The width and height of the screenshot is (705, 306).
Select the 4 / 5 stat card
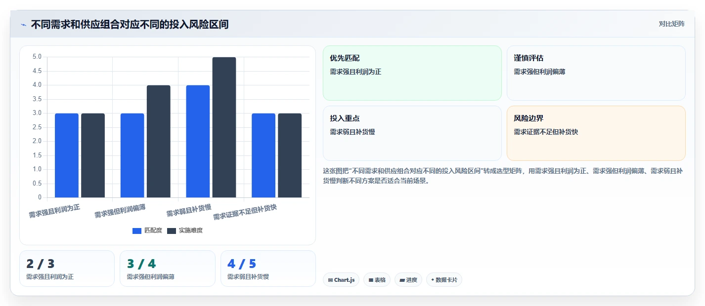[x=268, y=268]
